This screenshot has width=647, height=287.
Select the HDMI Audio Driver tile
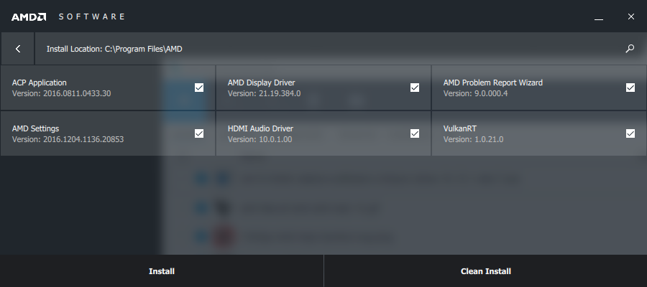[323, 133]
